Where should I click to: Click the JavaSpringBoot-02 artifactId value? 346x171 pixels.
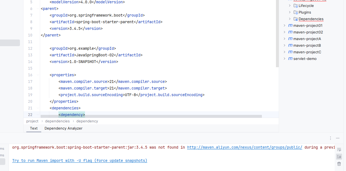pos(95,55)
